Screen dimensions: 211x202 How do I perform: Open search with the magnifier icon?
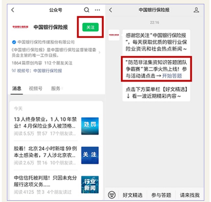point(87,10)
